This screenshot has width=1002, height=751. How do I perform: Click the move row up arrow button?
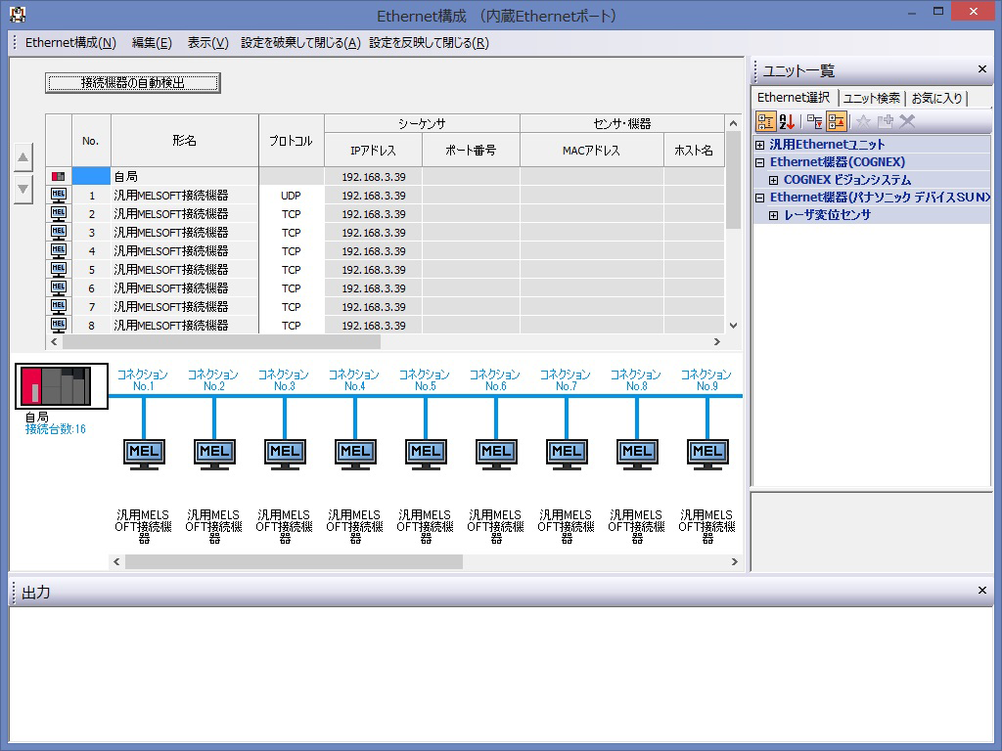pyautogui.click(x=23, y=157)
